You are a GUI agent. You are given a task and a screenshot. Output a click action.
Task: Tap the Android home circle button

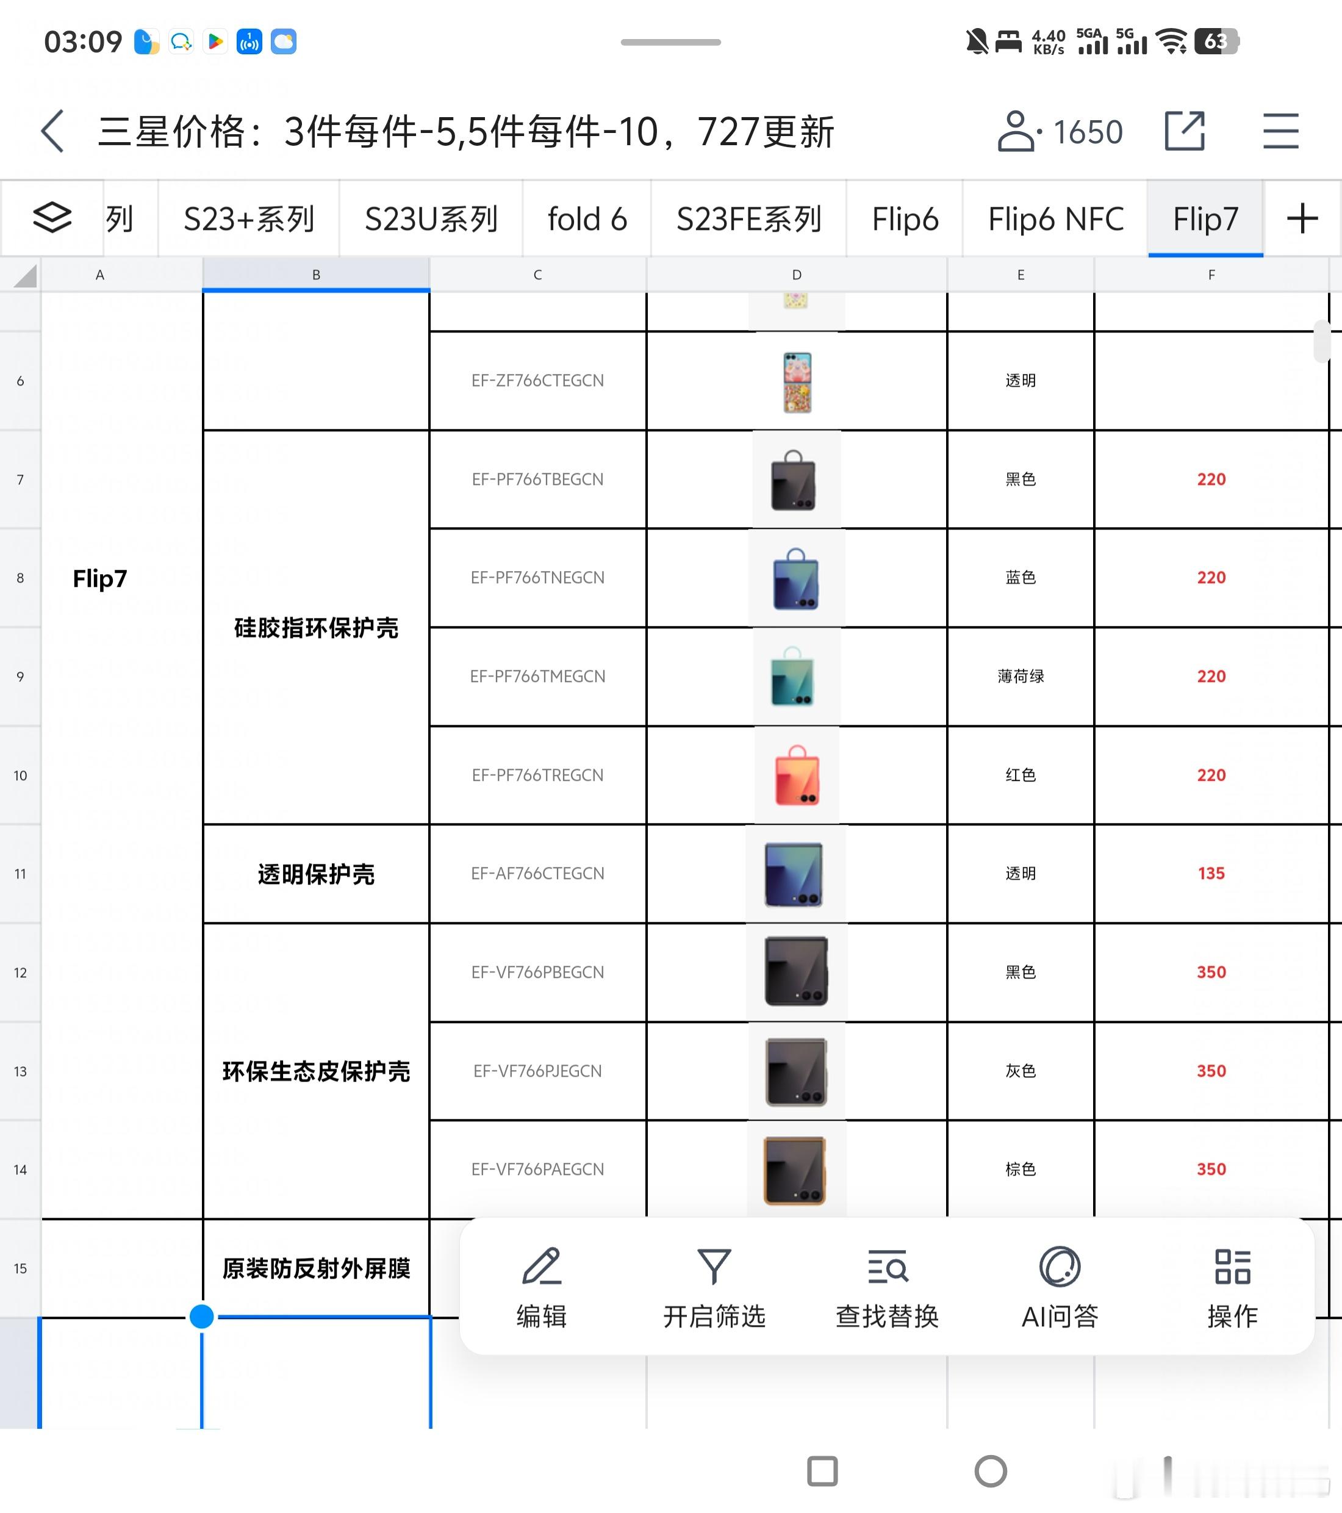(x=991, y=1471)
